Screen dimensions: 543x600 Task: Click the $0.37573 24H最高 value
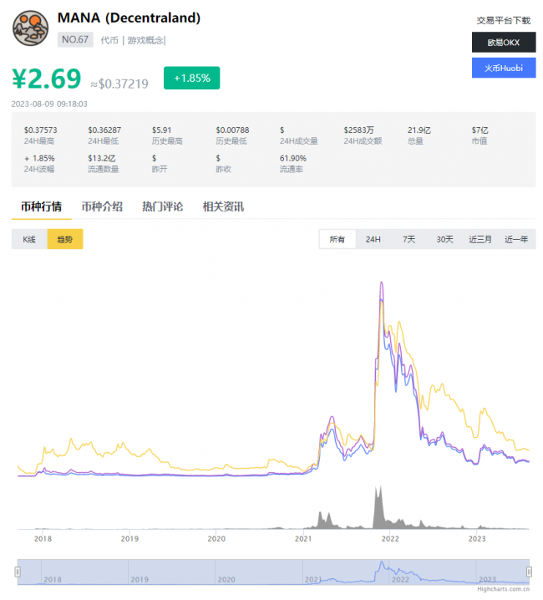pos(41,130)
